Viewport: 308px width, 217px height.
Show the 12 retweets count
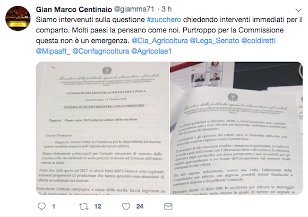coord(98,206)
